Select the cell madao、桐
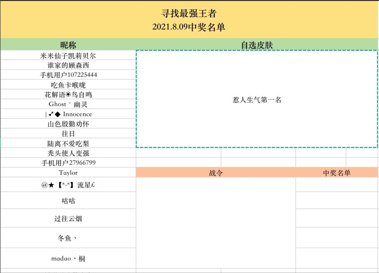Viewport: 379px width, 273px height. click(x=68, y=258)
